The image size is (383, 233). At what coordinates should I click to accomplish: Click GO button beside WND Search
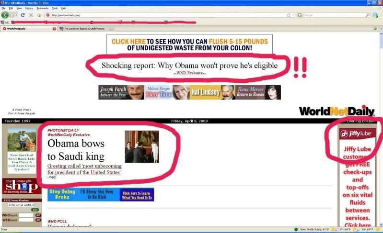coord(38,215)
